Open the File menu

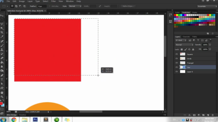[8, 1]
